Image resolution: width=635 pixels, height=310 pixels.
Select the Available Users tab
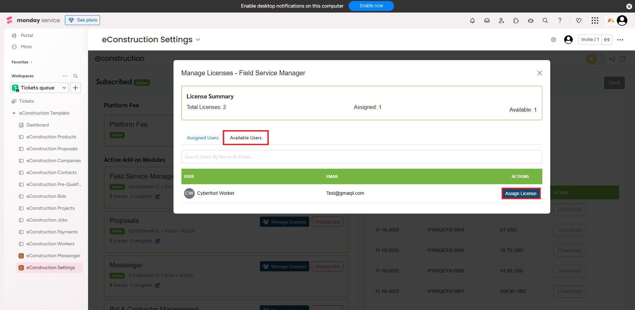pyautogui.click(x=246, y=138)
